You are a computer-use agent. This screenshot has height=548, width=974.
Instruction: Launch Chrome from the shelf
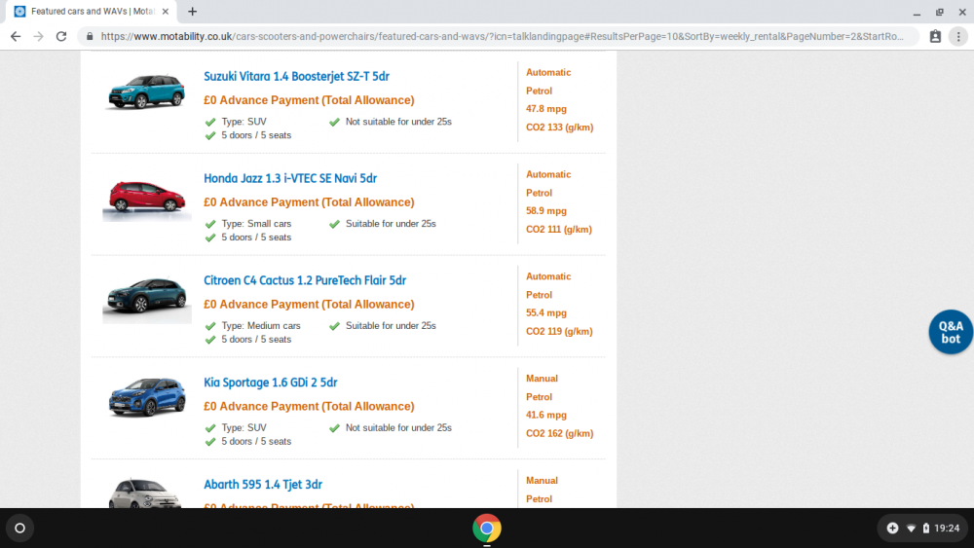pyautogui.click(x=486, y=529)
